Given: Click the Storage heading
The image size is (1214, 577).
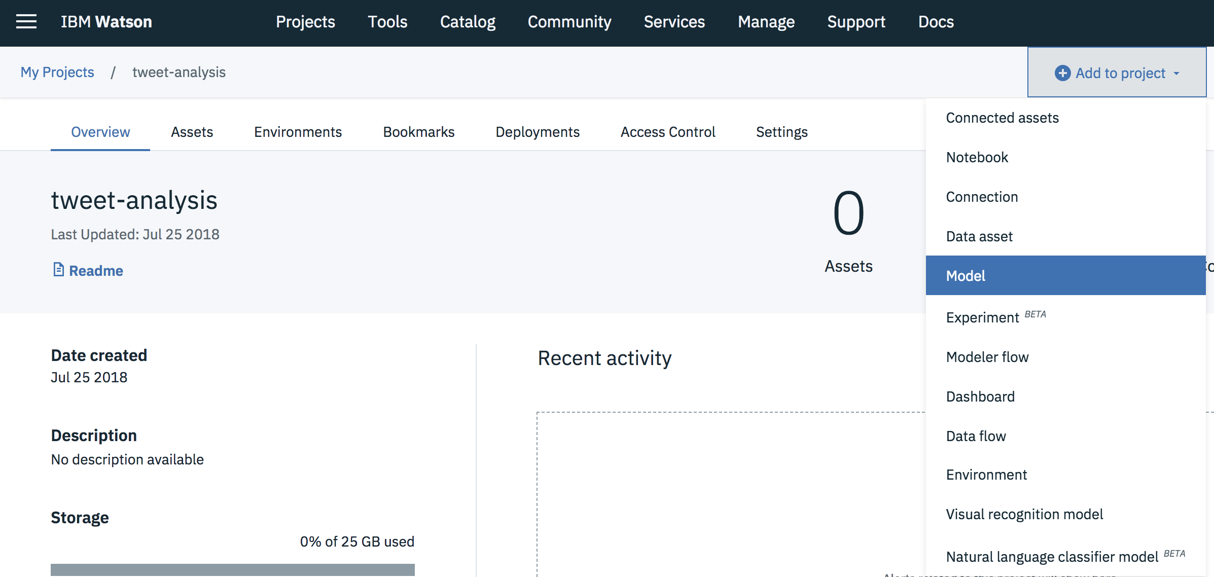Looking at the screenshot, I should (x=80, y=518).
